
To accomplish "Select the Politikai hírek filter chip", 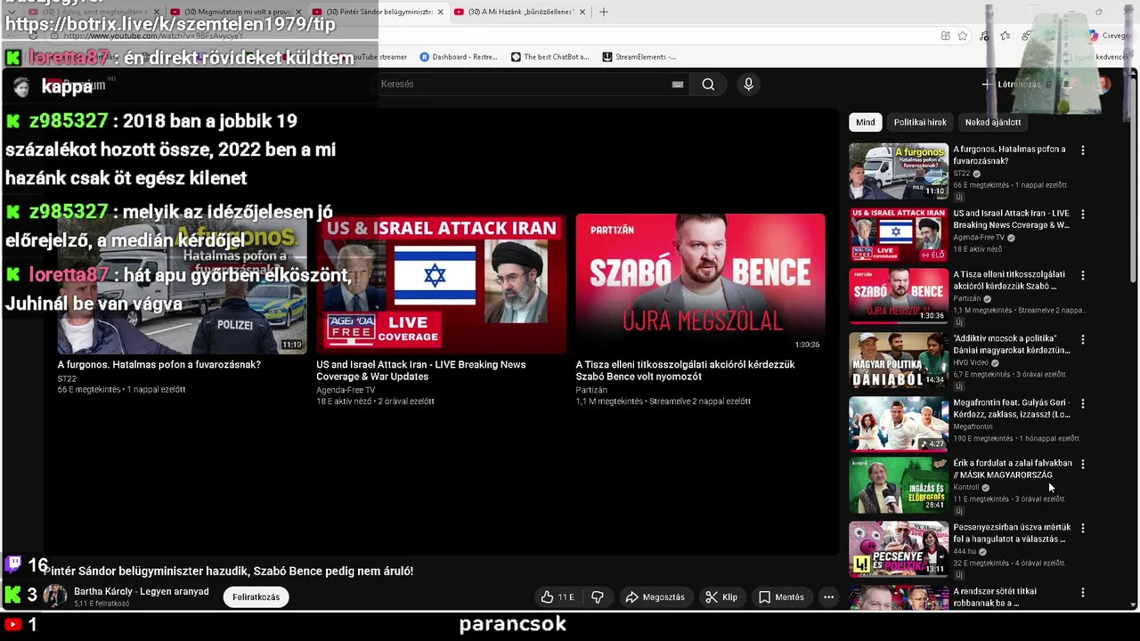I will tap(920, 123).
